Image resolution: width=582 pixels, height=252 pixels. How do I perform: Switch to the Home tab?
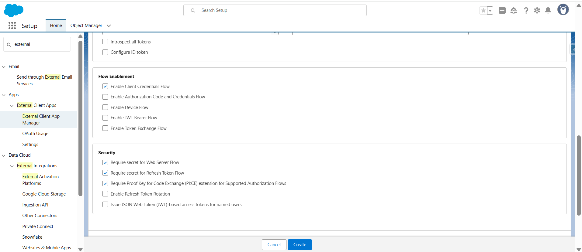point(56,26)
